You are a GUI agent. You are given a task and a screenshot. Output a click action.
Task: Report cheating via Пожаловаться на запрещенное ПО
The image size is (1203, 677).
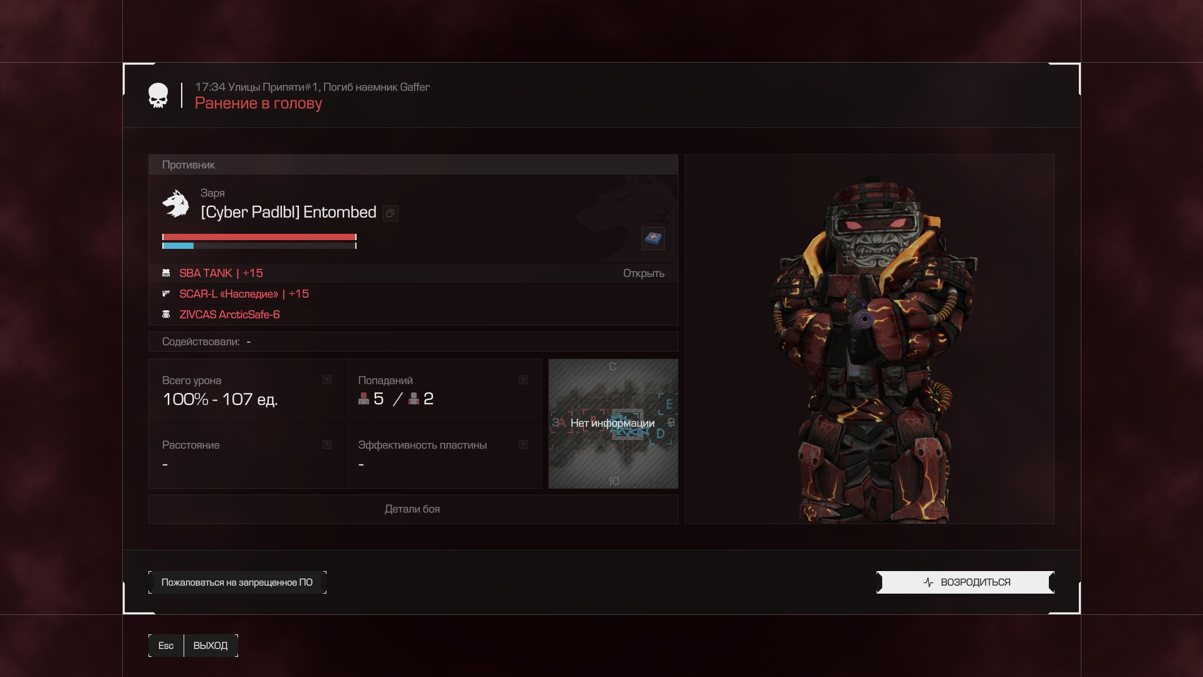[237, 582]
